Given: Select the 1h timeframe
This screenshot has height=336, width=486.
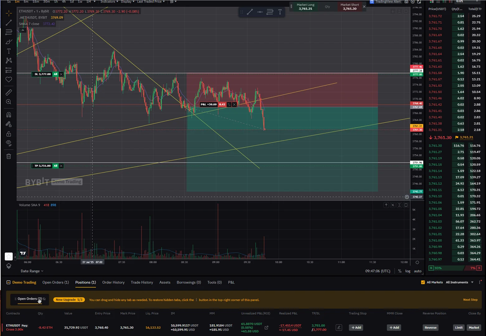Looking at the screenshot, I should coord(56,2).
